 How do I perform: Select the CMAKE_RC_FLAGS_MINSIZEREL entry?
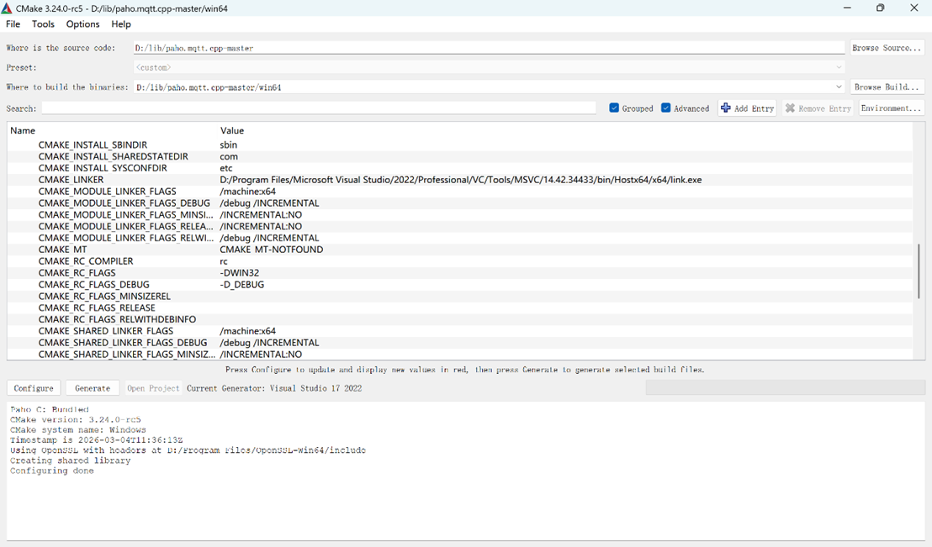point(104,297)
